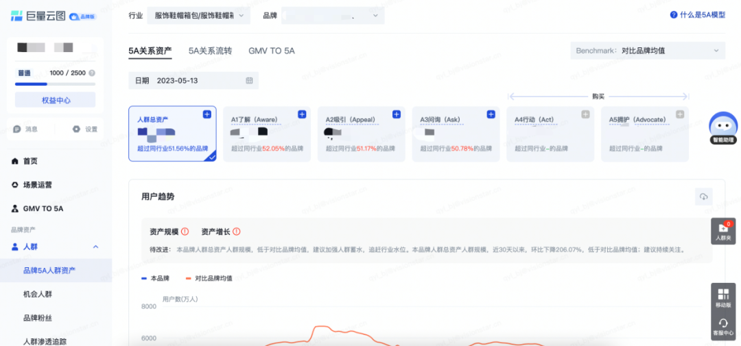The image size is (741, 346).
Task: Click the 50.78% value in A3 card
Action: (462, 148)
